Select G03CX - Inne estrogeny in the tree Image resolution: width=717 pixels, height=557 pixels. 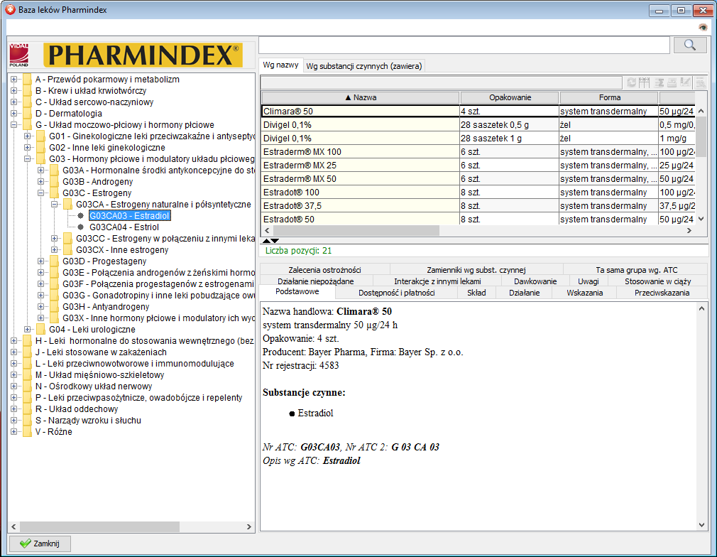[x=122, y=250]
